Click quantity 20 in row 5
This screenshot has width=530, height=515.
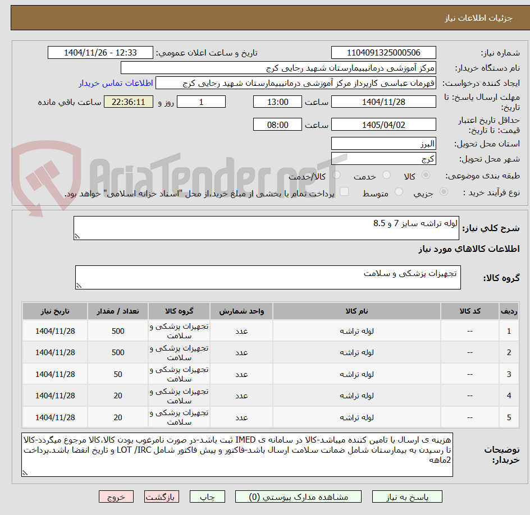[118, 418]
